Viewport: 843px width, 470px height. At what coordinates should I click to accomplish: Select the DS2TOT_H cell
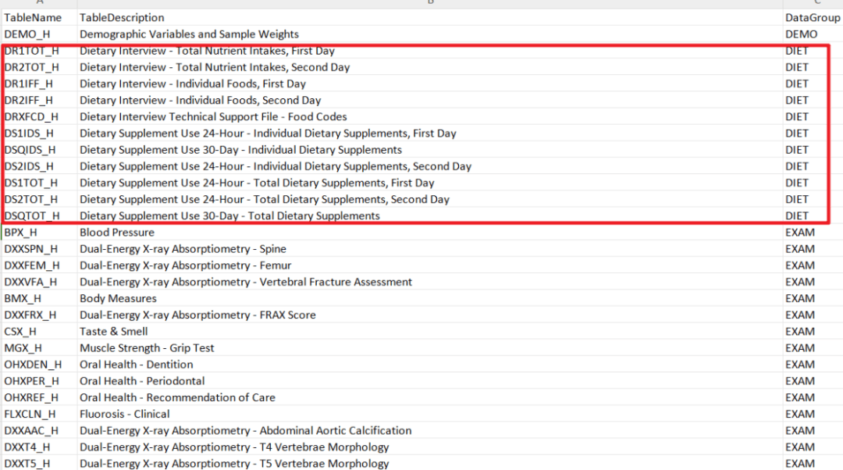coord(31,200)
